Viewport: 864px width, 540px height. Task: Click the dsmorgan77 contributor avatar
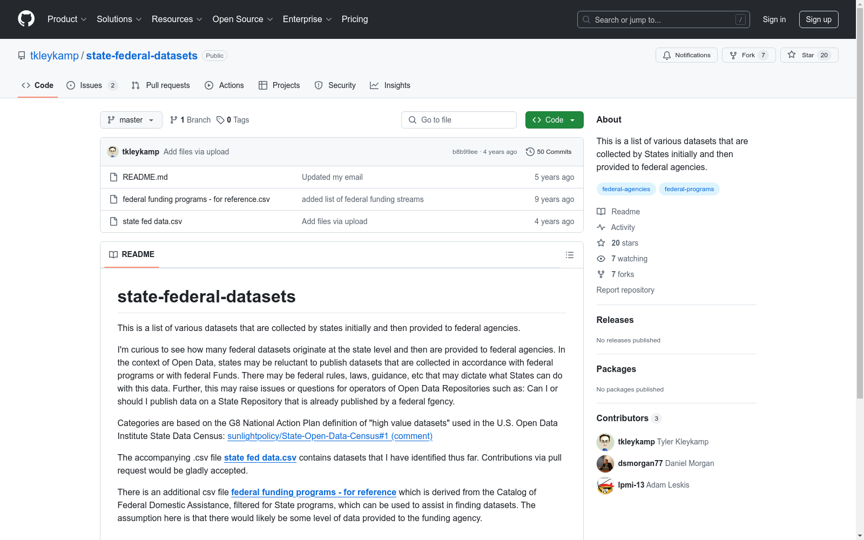pyautogui.click(x=605, y=463)
